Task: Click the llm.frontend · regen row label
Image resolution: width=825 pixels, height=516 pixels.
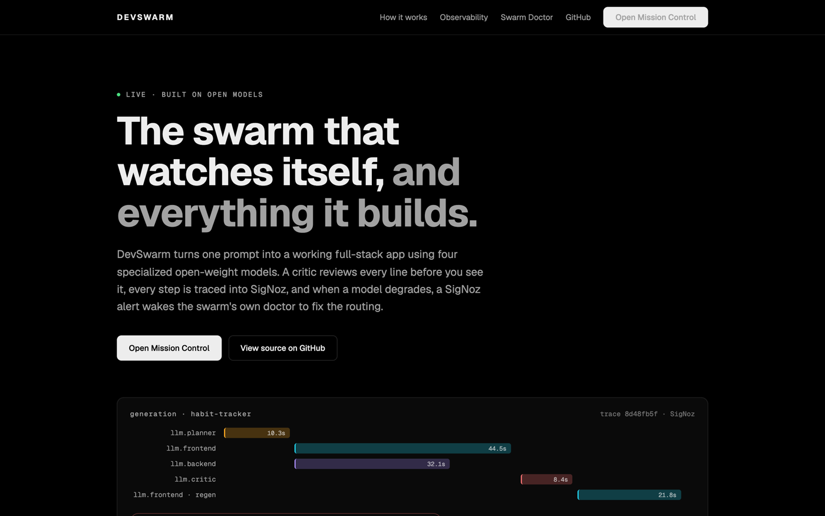Action: pyautogui.click(x=174, y=495)
